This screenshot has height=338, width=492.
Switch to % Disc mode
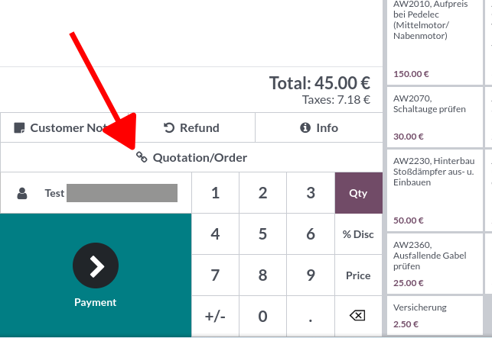pos(358,234)
